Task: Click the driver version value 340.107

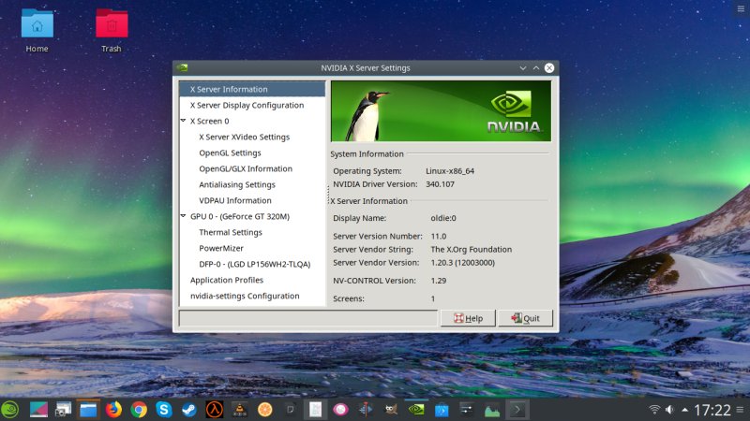Action: [x=440, y=184]
